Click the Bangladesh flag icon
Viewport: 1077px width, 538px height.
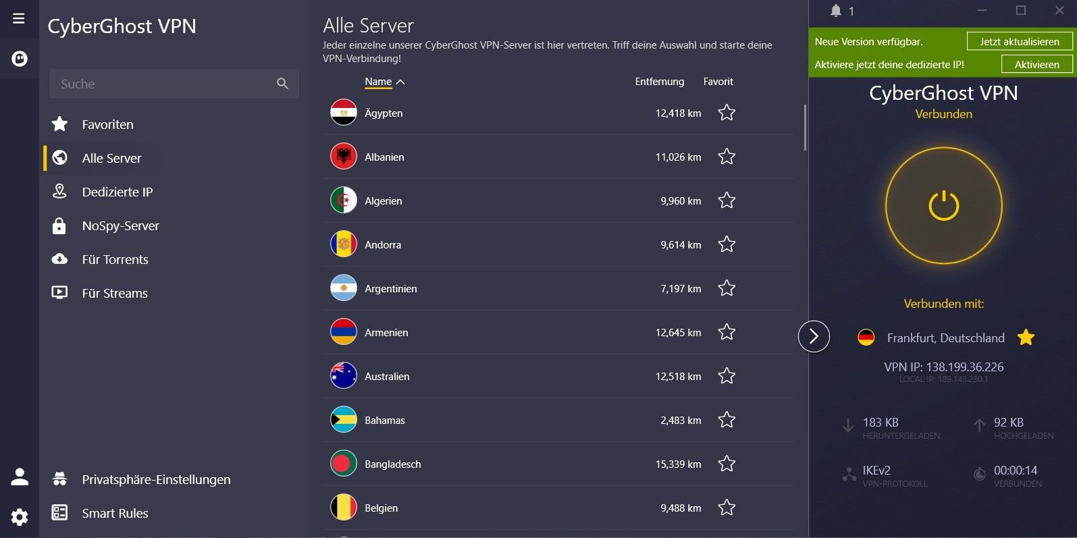[x=344, y=464]
